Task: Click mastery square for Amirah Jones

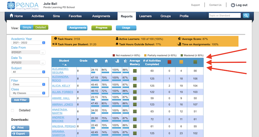Action: [x=135, y=104]
